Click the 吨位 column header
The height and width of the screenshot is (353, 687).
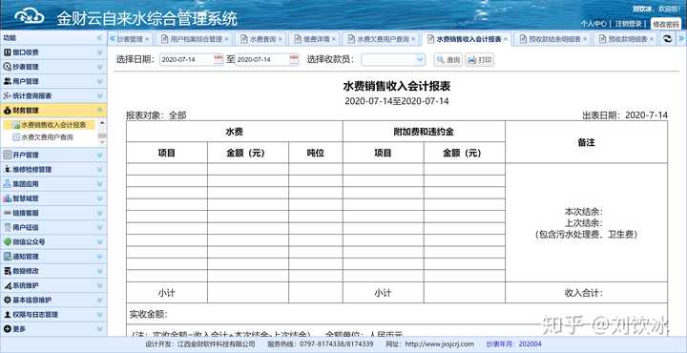pos(316,153)
